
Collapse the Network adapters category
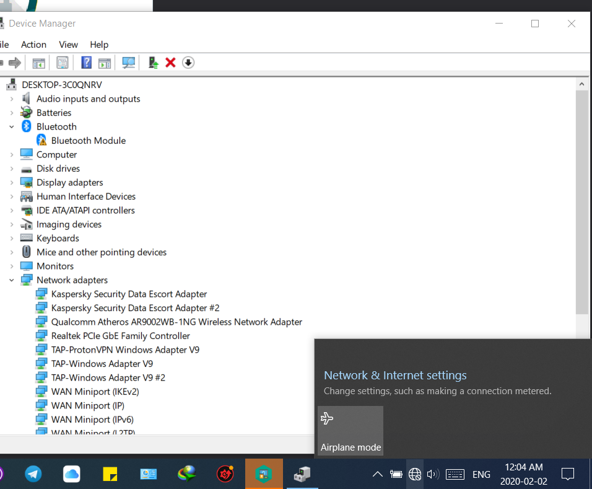pyautogui.click(x=12, y=280)
